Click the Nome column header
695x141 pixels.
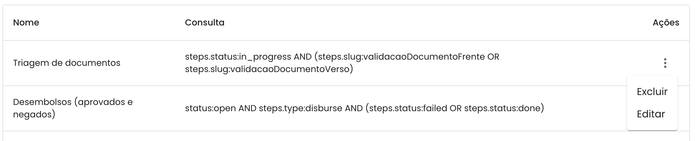26,23
